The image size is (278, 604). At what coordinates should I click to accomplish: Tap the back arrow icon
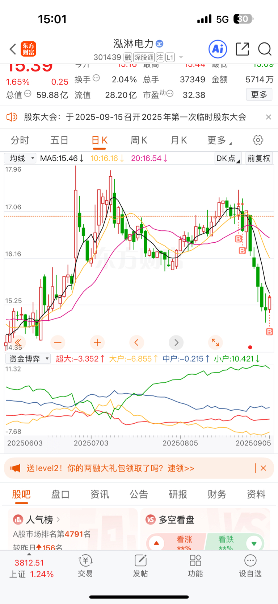pos(13,49)
